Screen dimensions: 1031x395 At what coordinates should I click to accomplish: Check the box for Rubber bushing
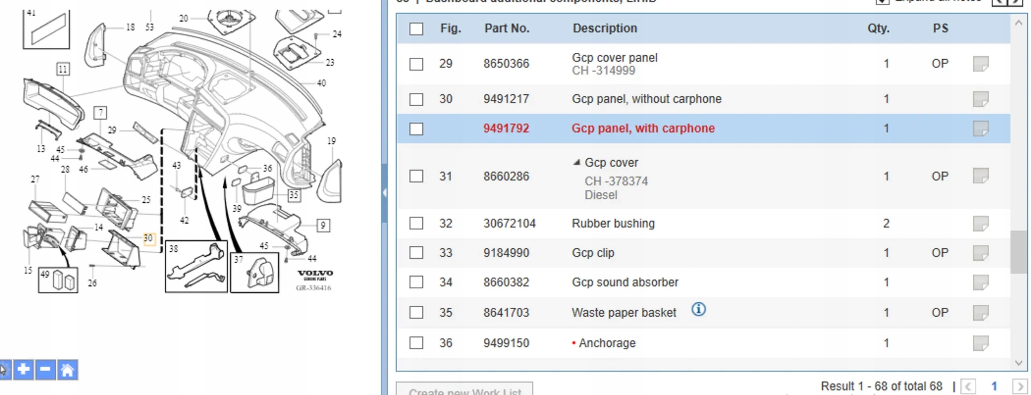point(416,223)
